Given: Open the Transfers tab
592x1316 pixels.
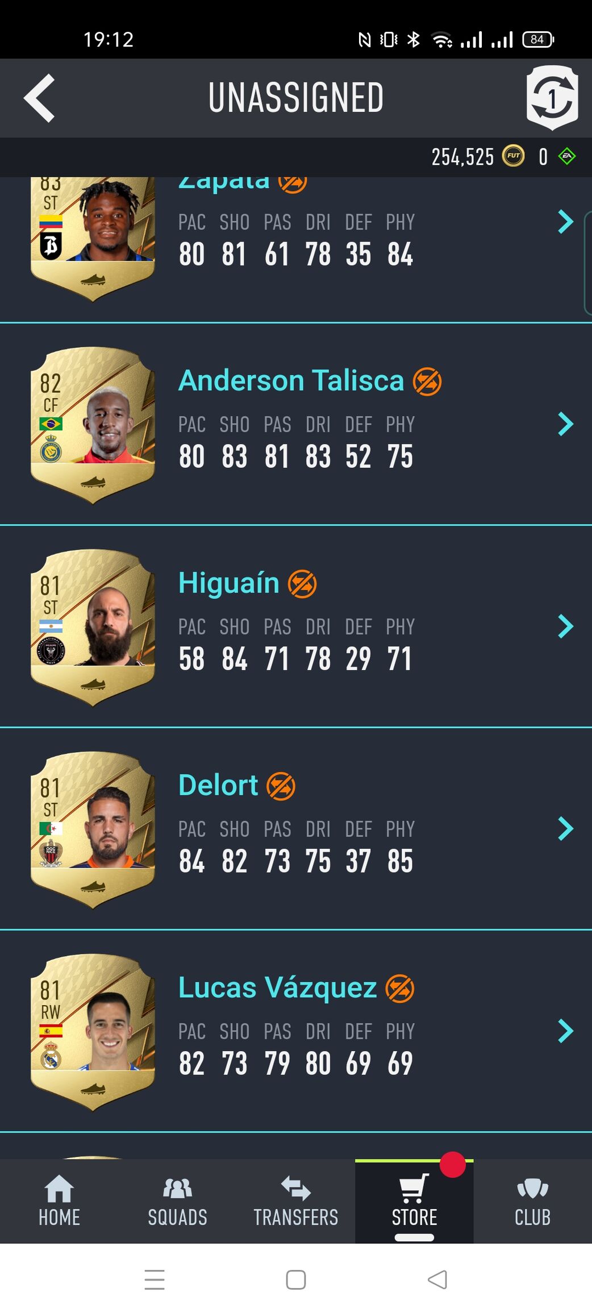Looking at the screenshot, I should [x=295, y=1201].
